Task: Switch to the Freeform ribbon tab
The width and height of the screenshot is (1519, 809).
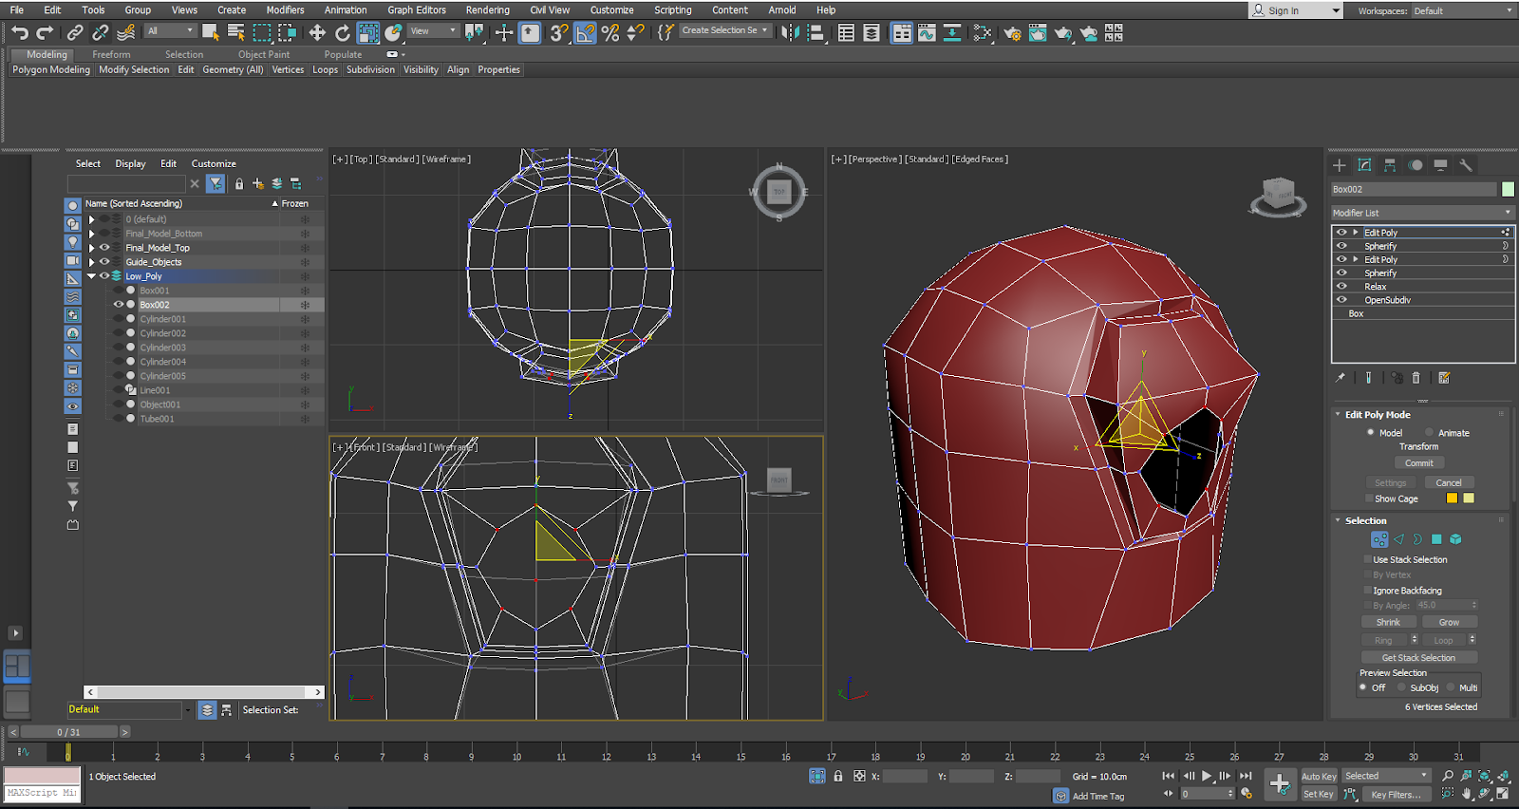Action: tap(111, 54)
